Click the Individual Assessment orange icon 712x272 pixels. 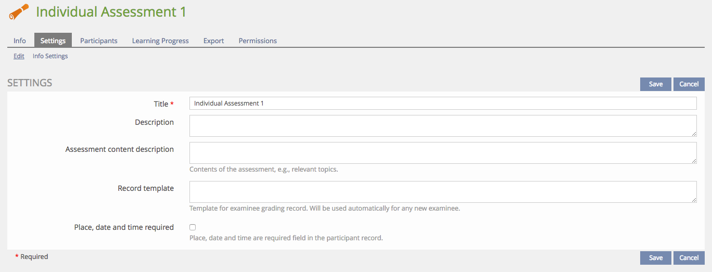tap(19, 12)
